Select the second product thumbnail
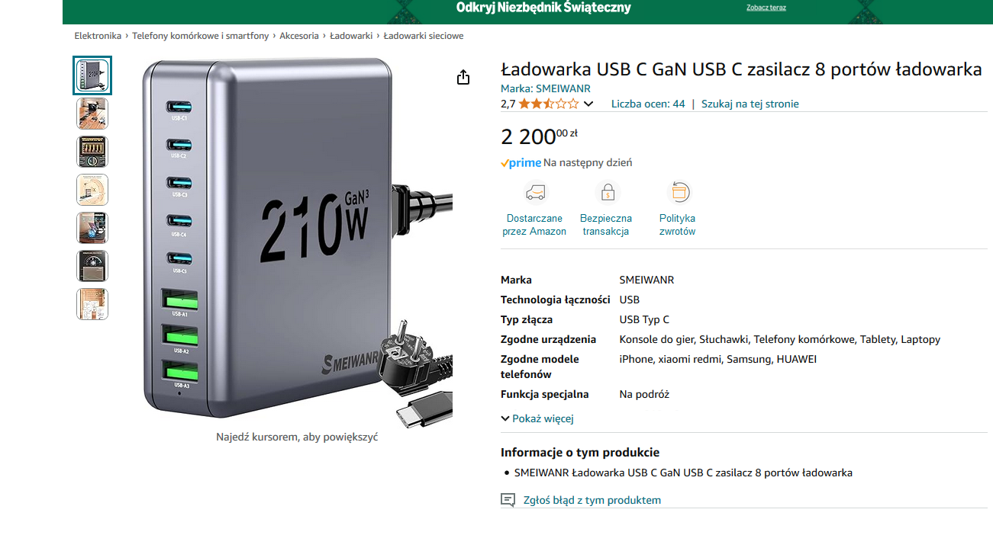Image resolution: width=993 pixels, height=535 pixels. coord(92,114)
